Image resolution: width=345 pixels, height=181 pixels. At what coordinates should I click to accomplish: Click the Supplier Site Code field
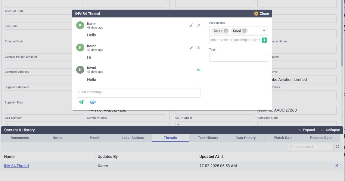tap(39, 95)
